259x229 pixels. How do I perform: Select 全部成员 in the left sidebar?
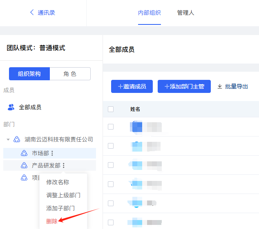coord(30,107)
